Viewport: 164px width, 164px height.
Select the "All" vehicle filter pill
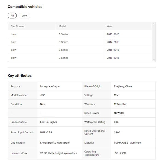coord(12,16)
